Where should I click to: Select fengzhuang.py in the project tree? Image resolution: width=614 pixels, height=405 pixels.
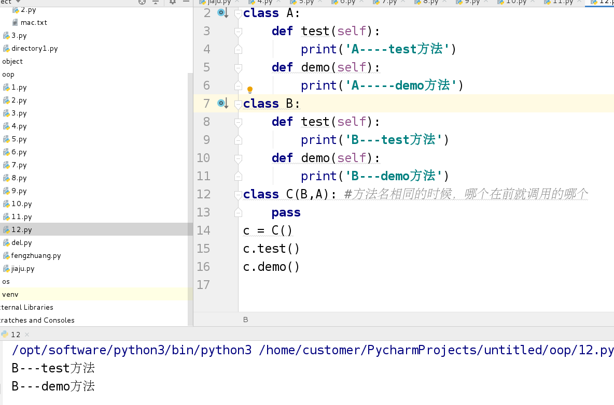tap(36, 256)
